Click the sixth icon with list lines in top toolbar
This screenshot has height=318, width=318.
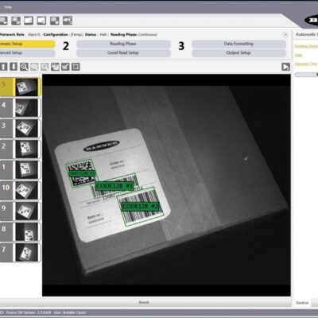tap(68, 21)
